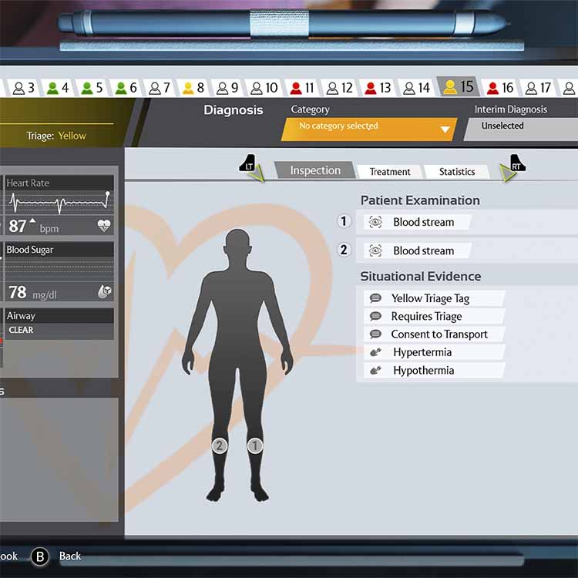578x578 pixels.
Task: Click the heart rate ECG waveform graph
Action: point(59,203)
